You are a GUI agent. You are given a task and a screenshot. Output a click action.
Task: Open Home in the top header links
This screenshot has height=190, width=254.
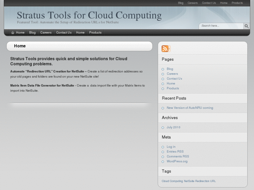224,3
